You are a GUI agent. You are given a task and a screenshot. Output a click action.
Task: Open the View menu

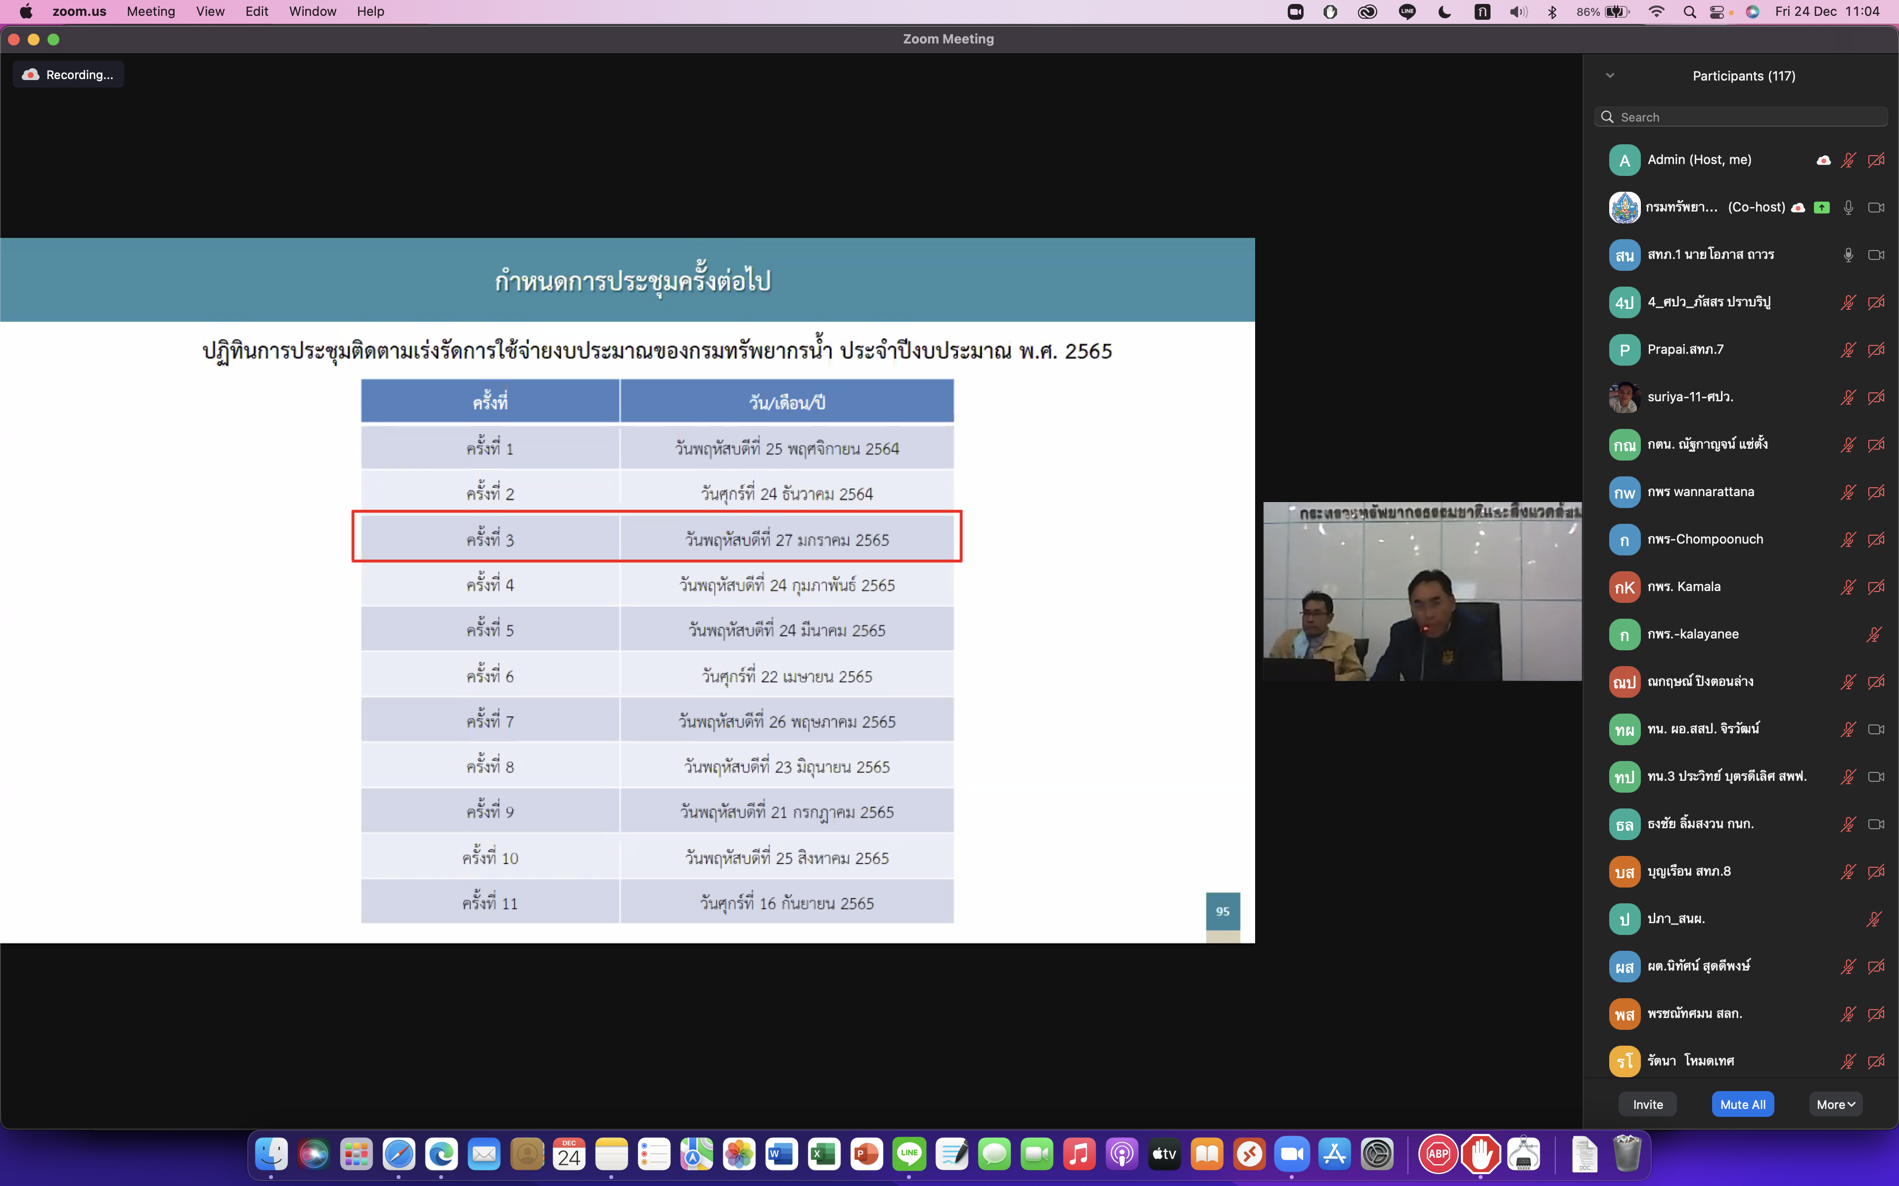210,12
